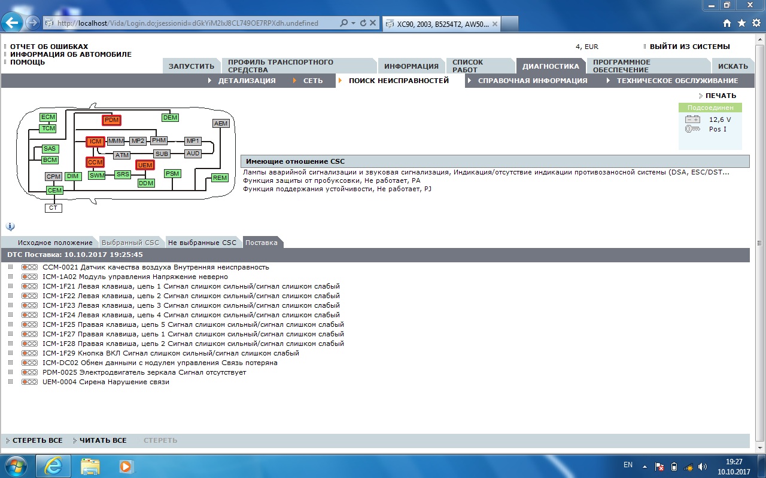
Task: Click the red CCM module node
Action: coord(95,162)
